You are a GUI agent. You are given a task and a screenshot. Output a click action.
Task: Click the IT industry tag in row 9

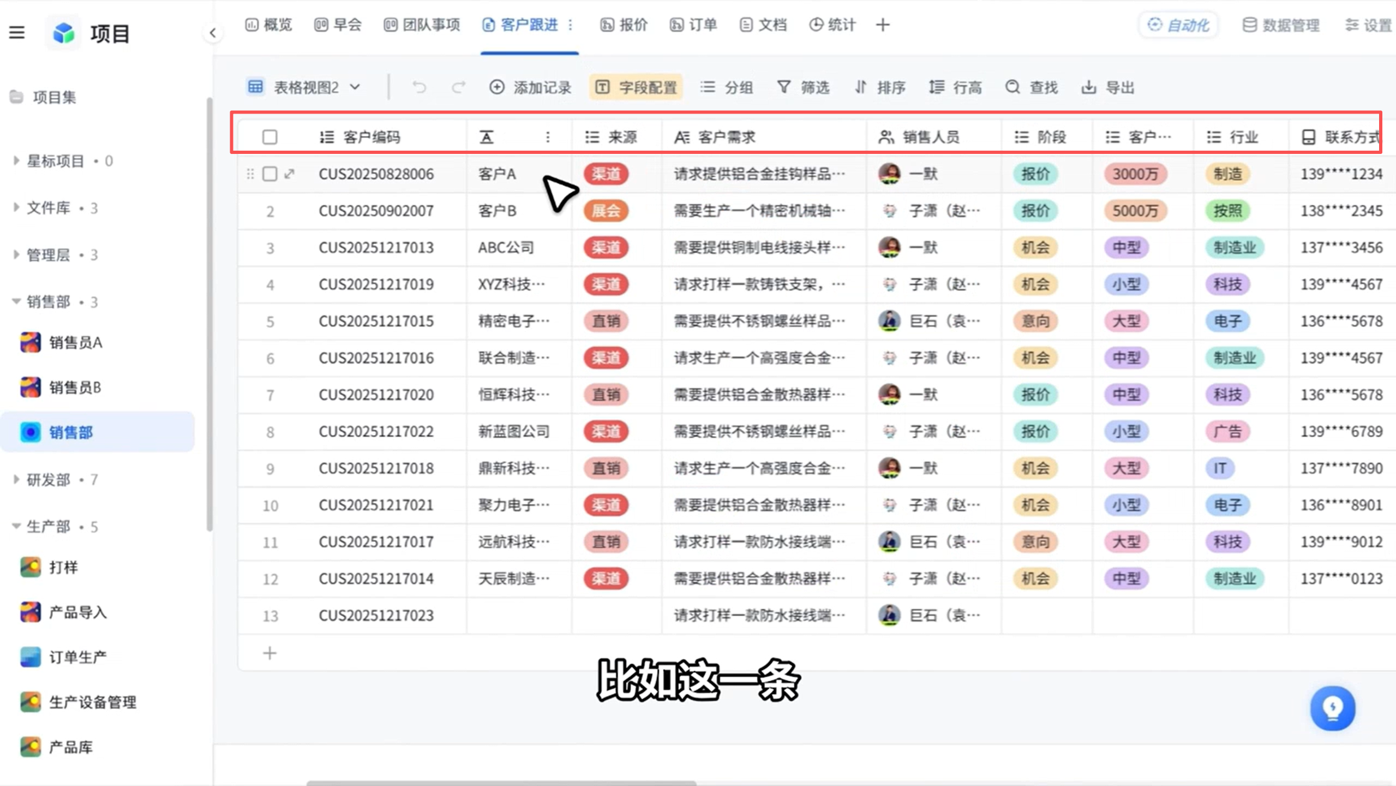click(x=1220, y=468)
